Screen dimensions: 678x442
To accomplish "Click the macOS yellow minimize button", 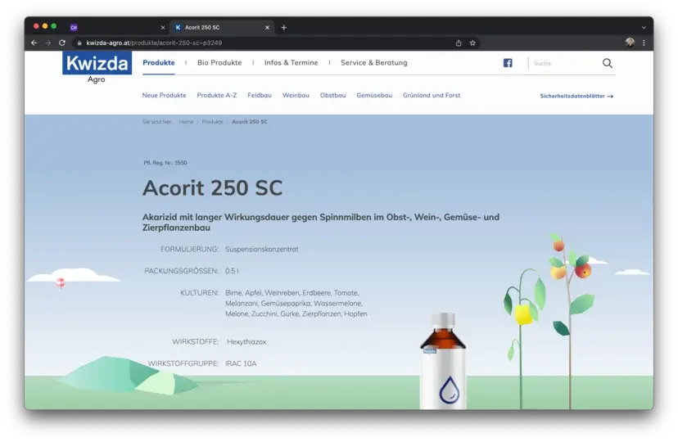I will tap(45, 26).
